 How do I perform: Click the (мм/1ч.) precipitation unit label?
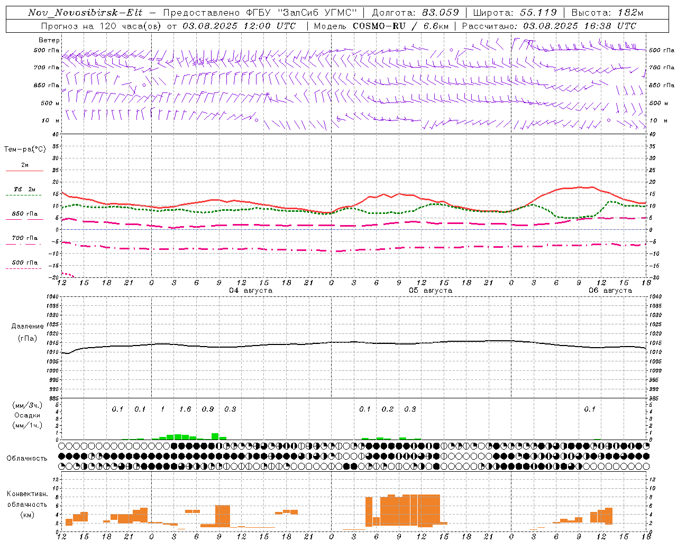point(28,425)
